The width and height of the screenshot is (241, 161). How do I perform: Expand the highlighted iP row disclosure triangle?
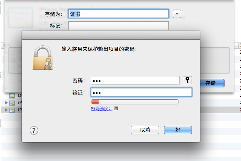6,110
